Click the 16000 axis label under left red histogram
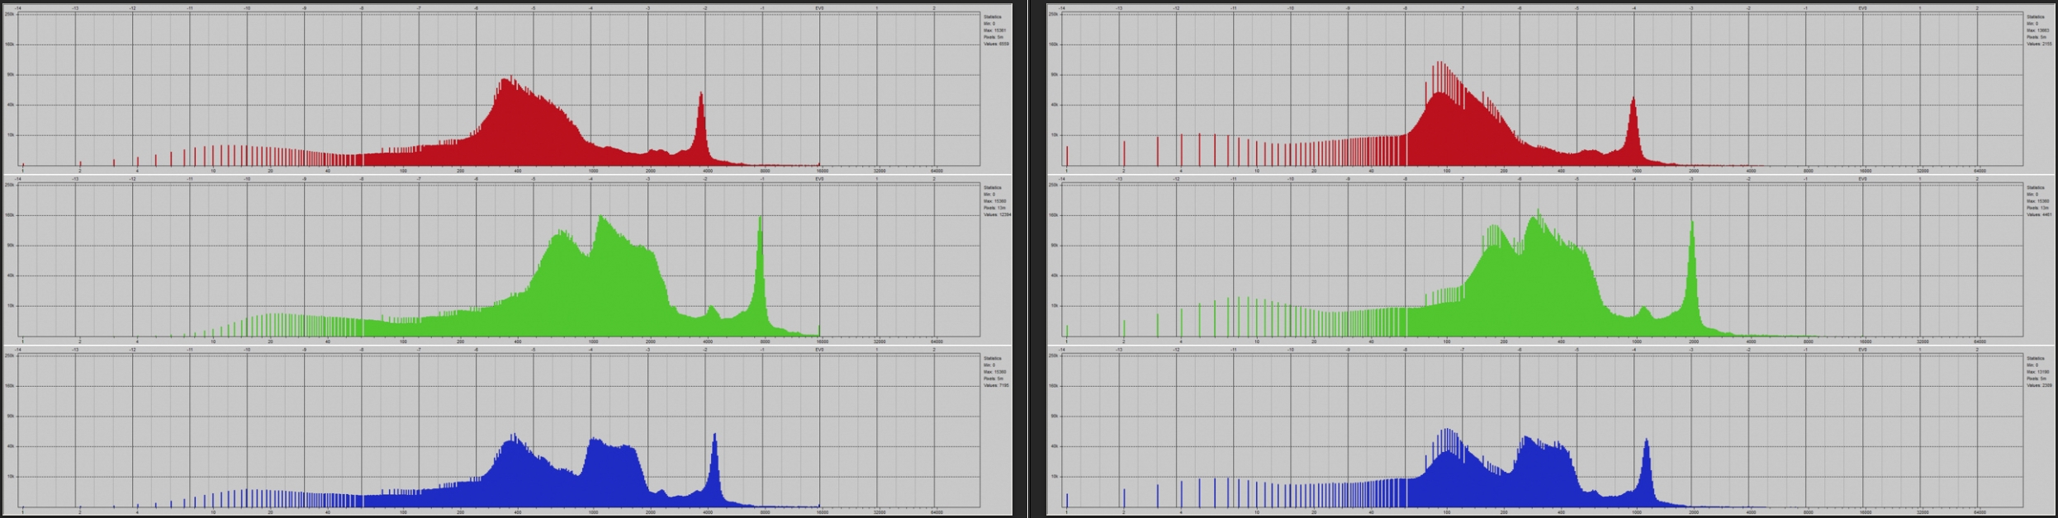The height and width of the screenshot is (518, 2058). [823, 171]
